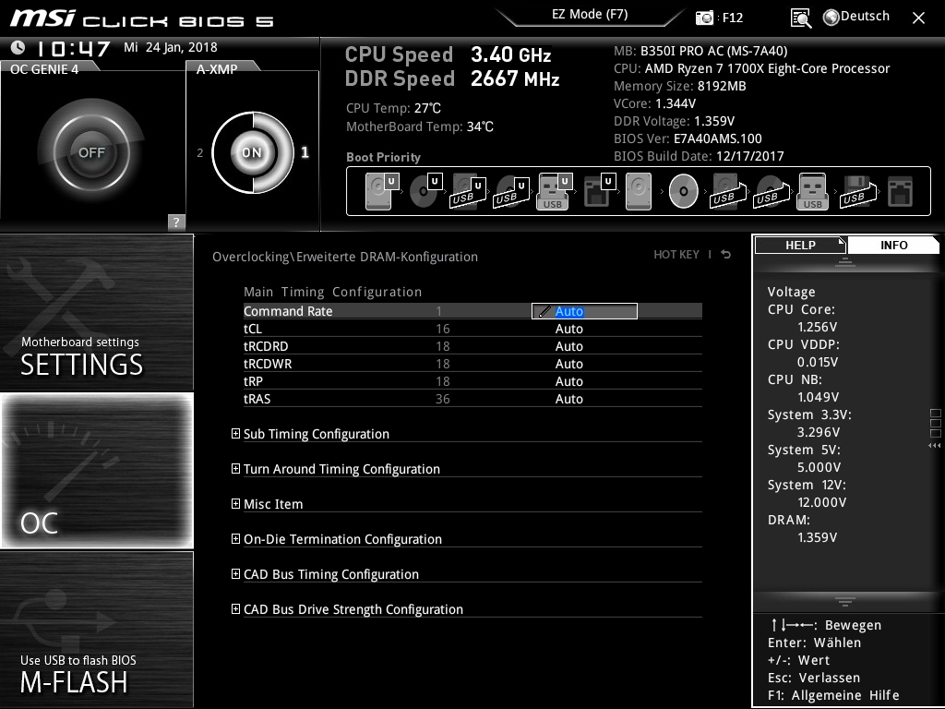The width and height of the screenshot is (945, 709).
Task: Click the tCL timing label
Action: click(x=253, y=329)
